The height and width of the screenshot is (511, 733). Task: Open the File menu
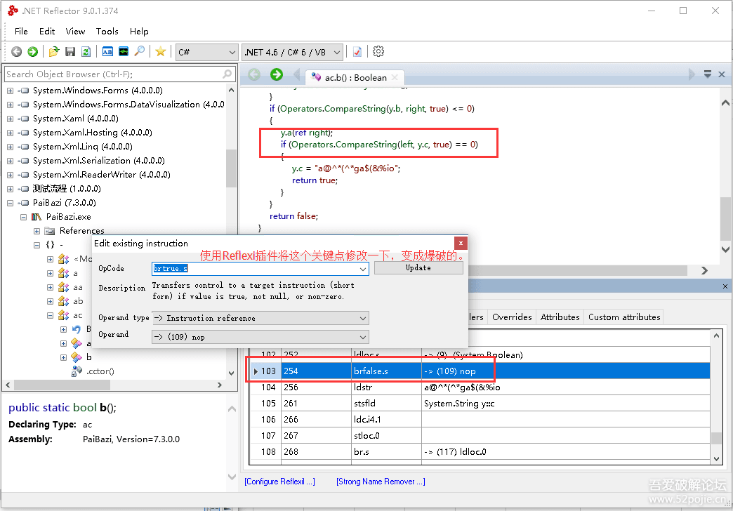tap(21, 32)
